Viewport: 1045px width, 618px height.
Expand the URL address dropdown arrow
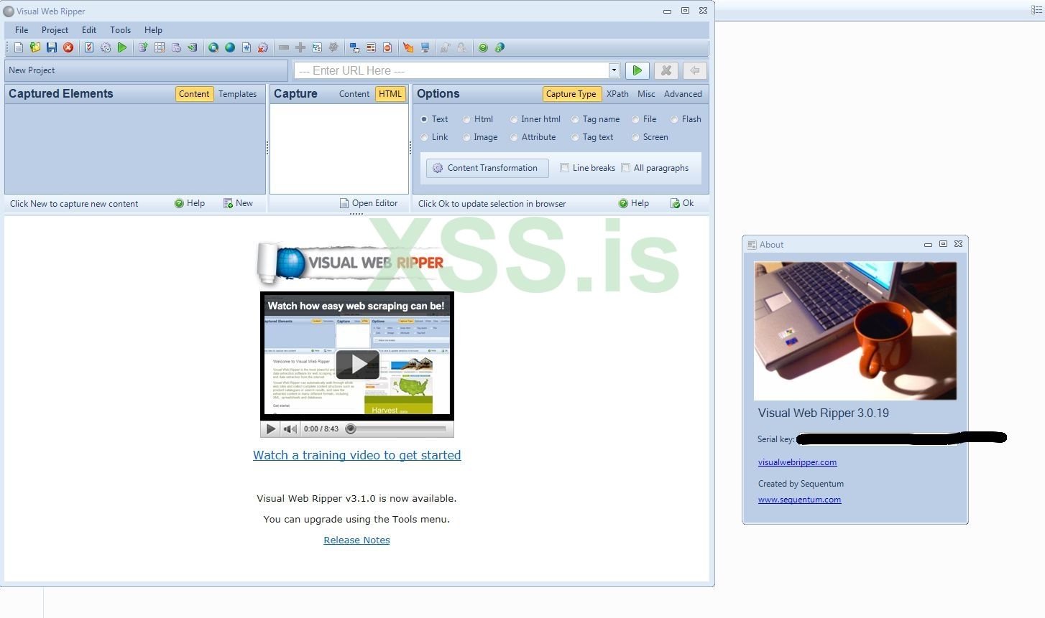click(x=614, y=70)
